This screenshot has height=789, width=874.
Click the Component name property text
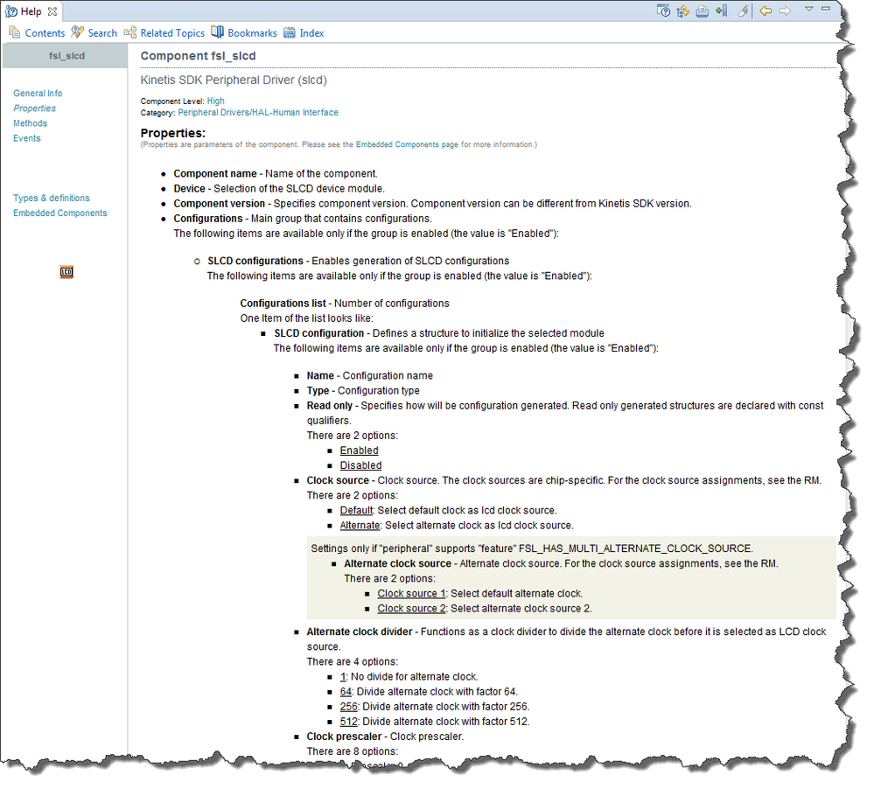tap(215, 174)
